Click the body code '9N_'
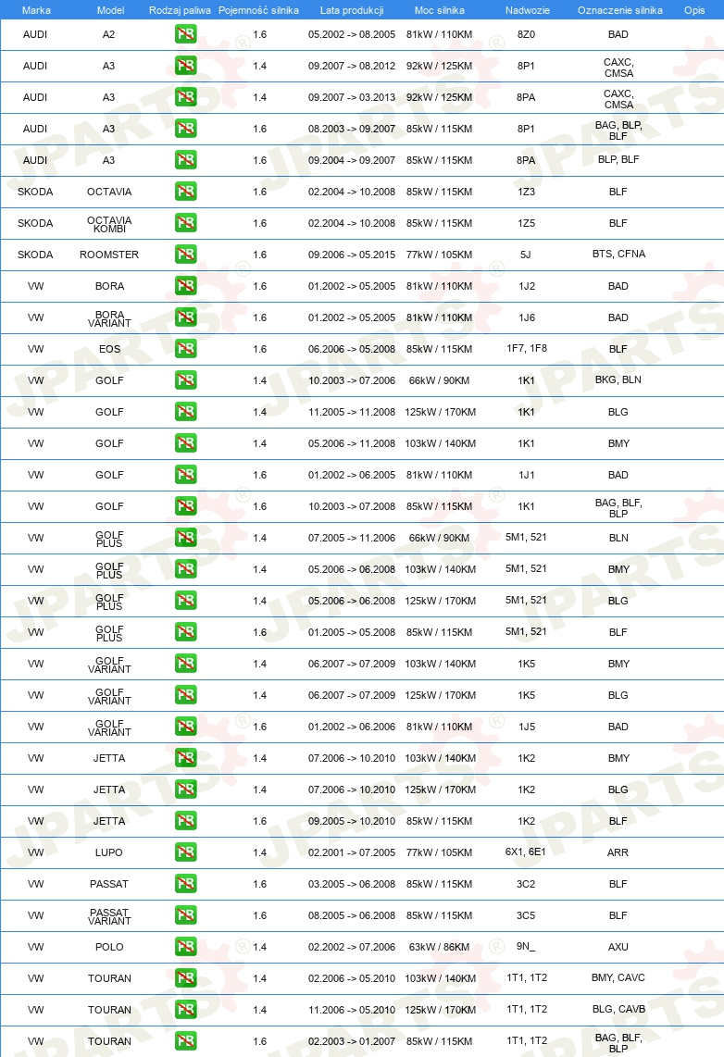 pyautogui.click(x=526, y=946)
